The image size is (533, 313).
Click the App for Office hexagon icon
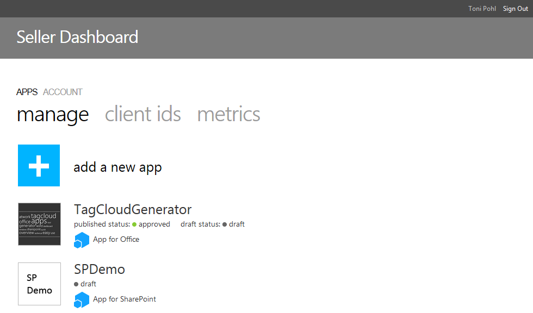tap(82, 240)
